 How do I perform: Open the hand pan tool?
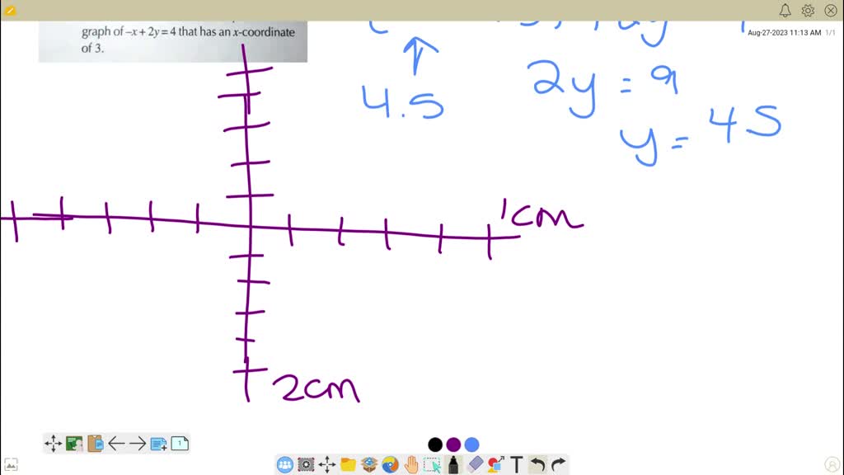410,464
